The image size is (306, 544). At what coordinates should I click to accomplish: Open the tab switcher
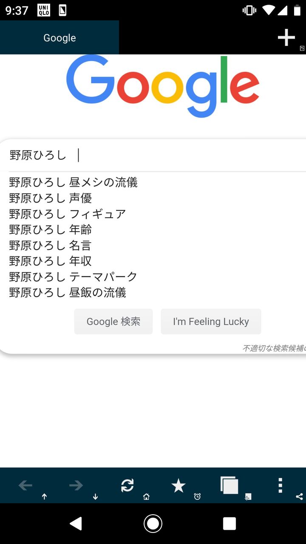coord(228,485)
